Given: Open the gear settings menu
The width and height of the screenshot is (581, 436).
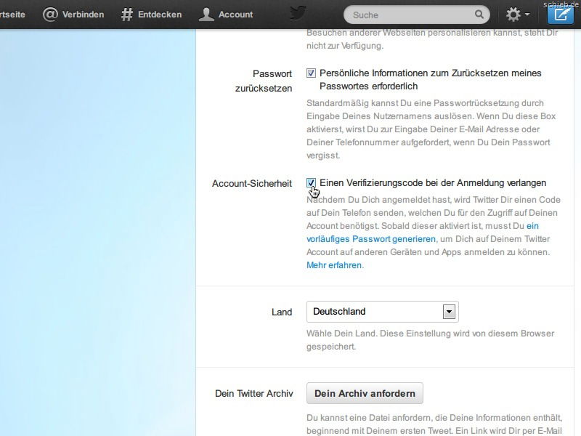Looking at the screenshot, I should pyautogui.click(x=517, y=15).
